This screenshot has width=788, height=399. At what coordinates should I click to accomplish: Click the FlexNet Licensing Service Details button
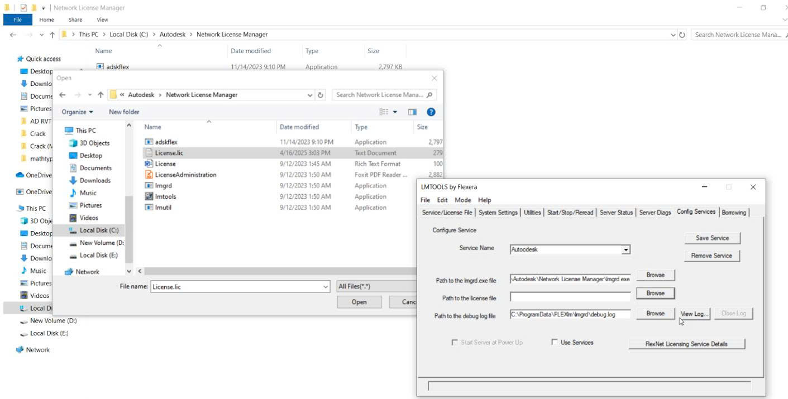point(686,344)
